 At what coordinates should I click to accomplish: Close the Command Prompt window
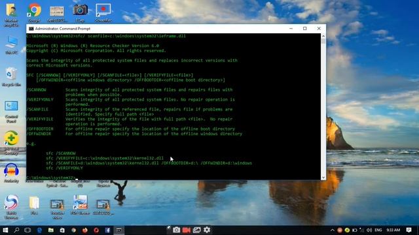click(319, 29)
